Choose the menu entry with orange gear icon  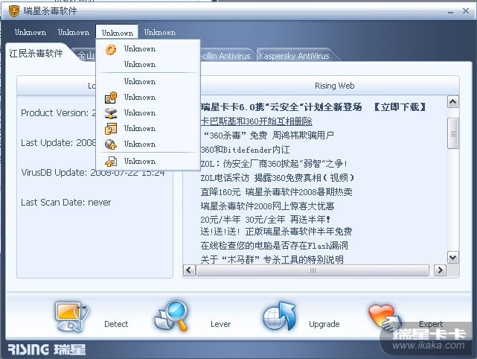point(148,49)
